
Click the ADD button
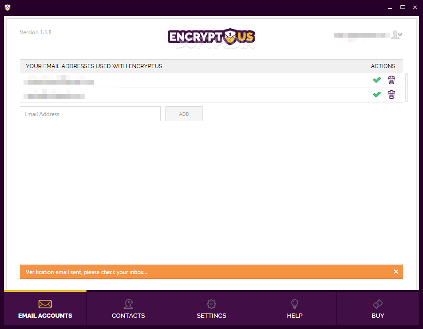click(x=184, y=114)
